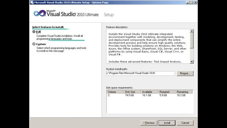
Task: Close the setup window
Action: pos(195,2)
